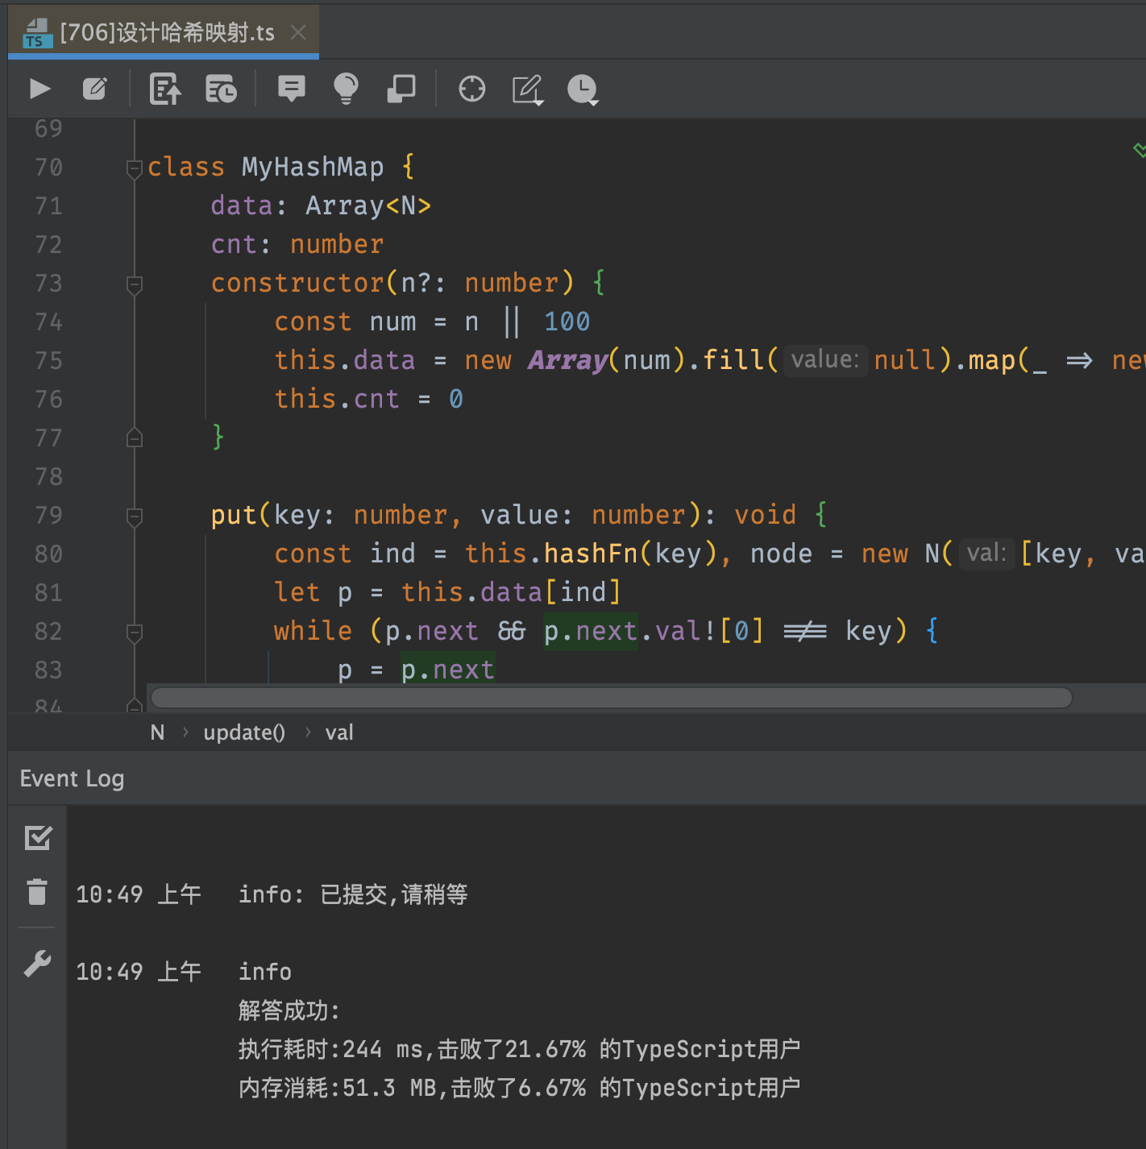The image size is (1146, 1149).
Task: Open notes edit dropdown icon
Action: click(529, 89)
